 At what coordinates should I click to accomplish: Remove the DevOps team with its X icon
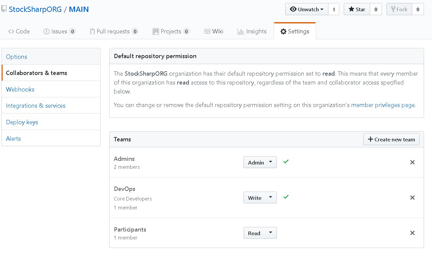(412, 198)
